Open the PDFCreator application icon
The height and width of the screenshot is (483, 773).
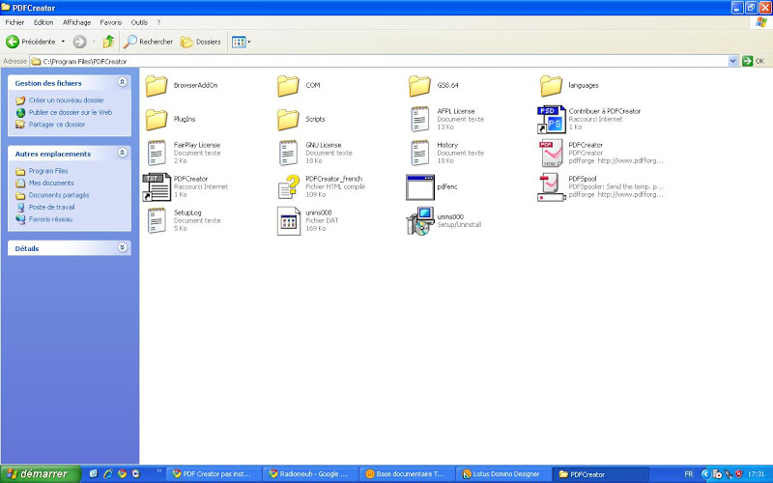click(552, 153)
